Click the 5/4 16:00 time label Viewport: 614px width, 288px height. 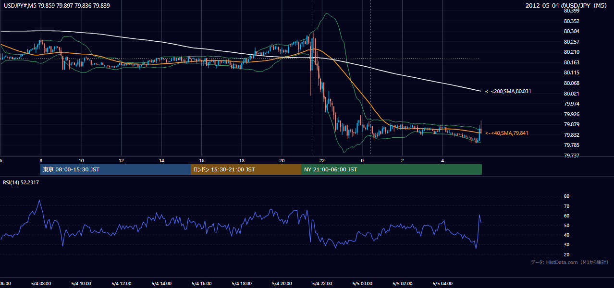point(201,284)
